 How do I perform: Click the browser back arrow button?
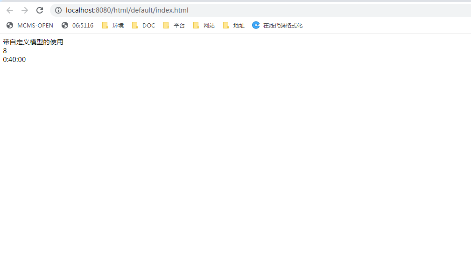(10, 10)
